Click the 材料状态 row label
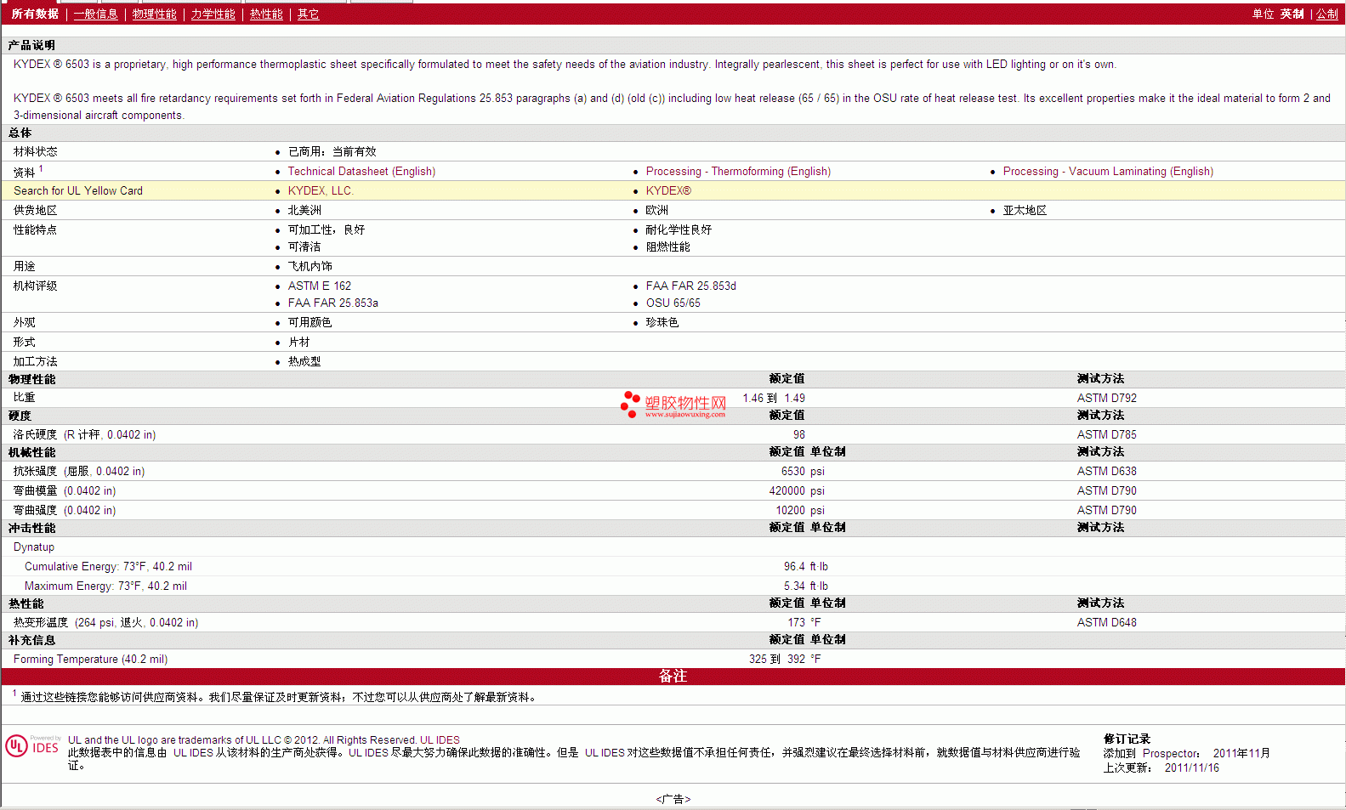1346x810 pixels. (35, 152)
